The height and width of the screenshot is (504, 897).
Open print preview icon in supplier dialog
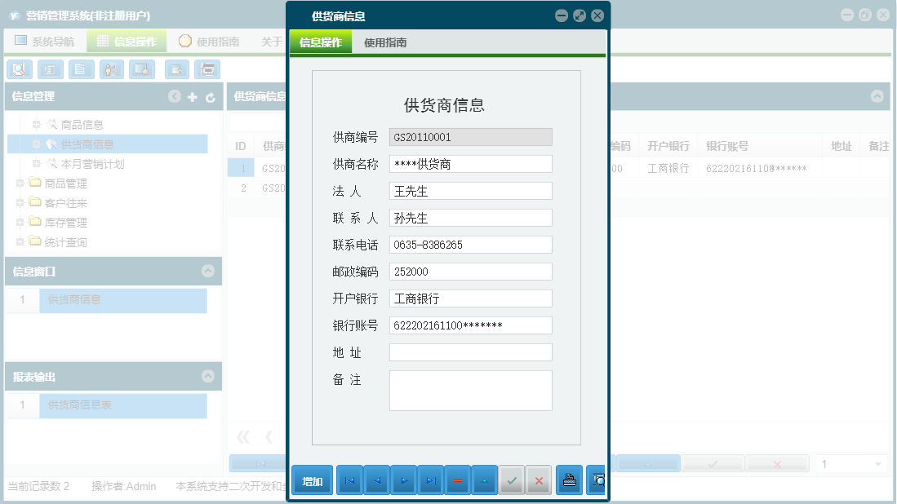tap(597, 481)
